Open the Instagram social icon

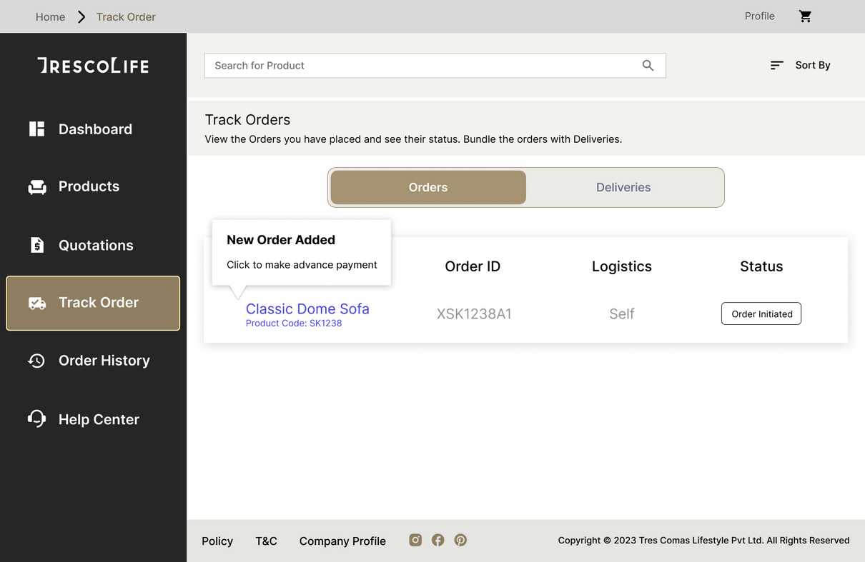point(415,540)
